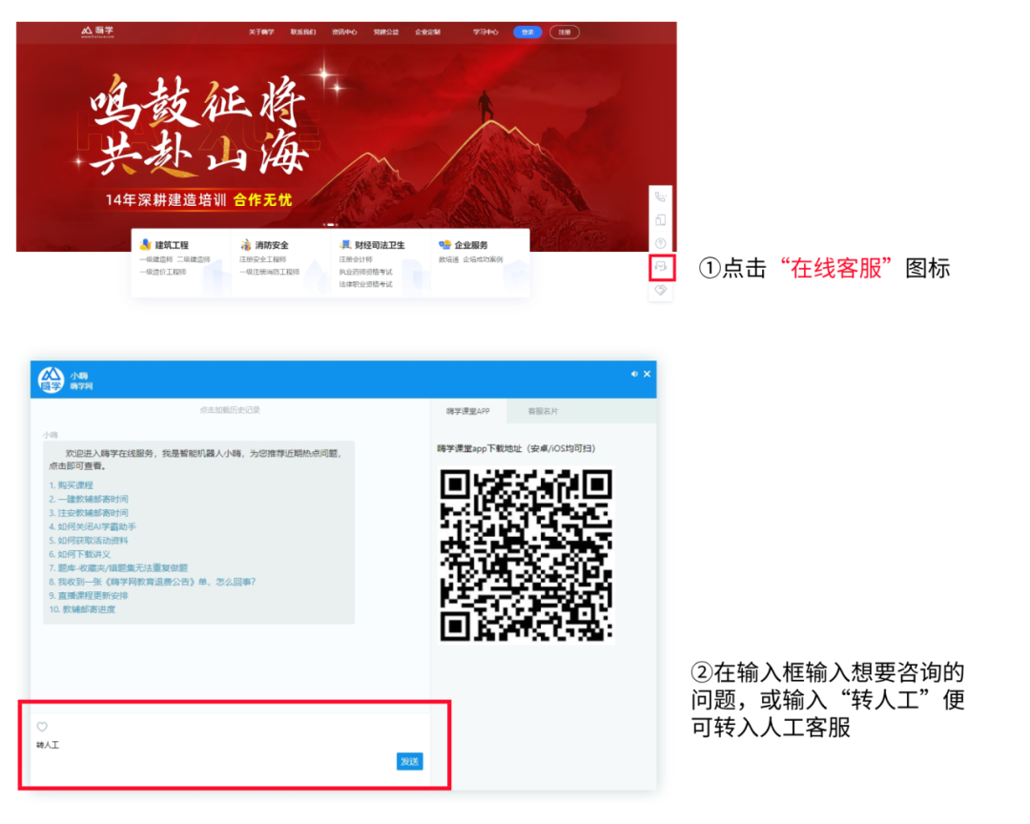Click the 注册 outline button
Image resolution: width=1030 pixels, height=824 pixels.
[x=565, y=32]
